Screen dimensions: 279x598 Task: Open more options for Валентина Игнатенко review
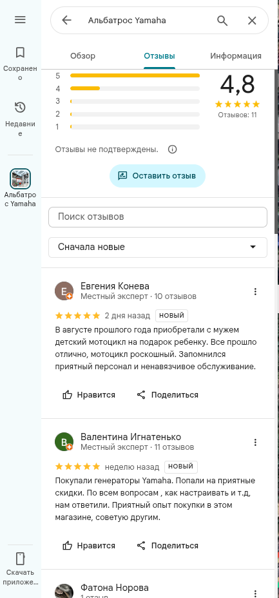coord(255,443)
